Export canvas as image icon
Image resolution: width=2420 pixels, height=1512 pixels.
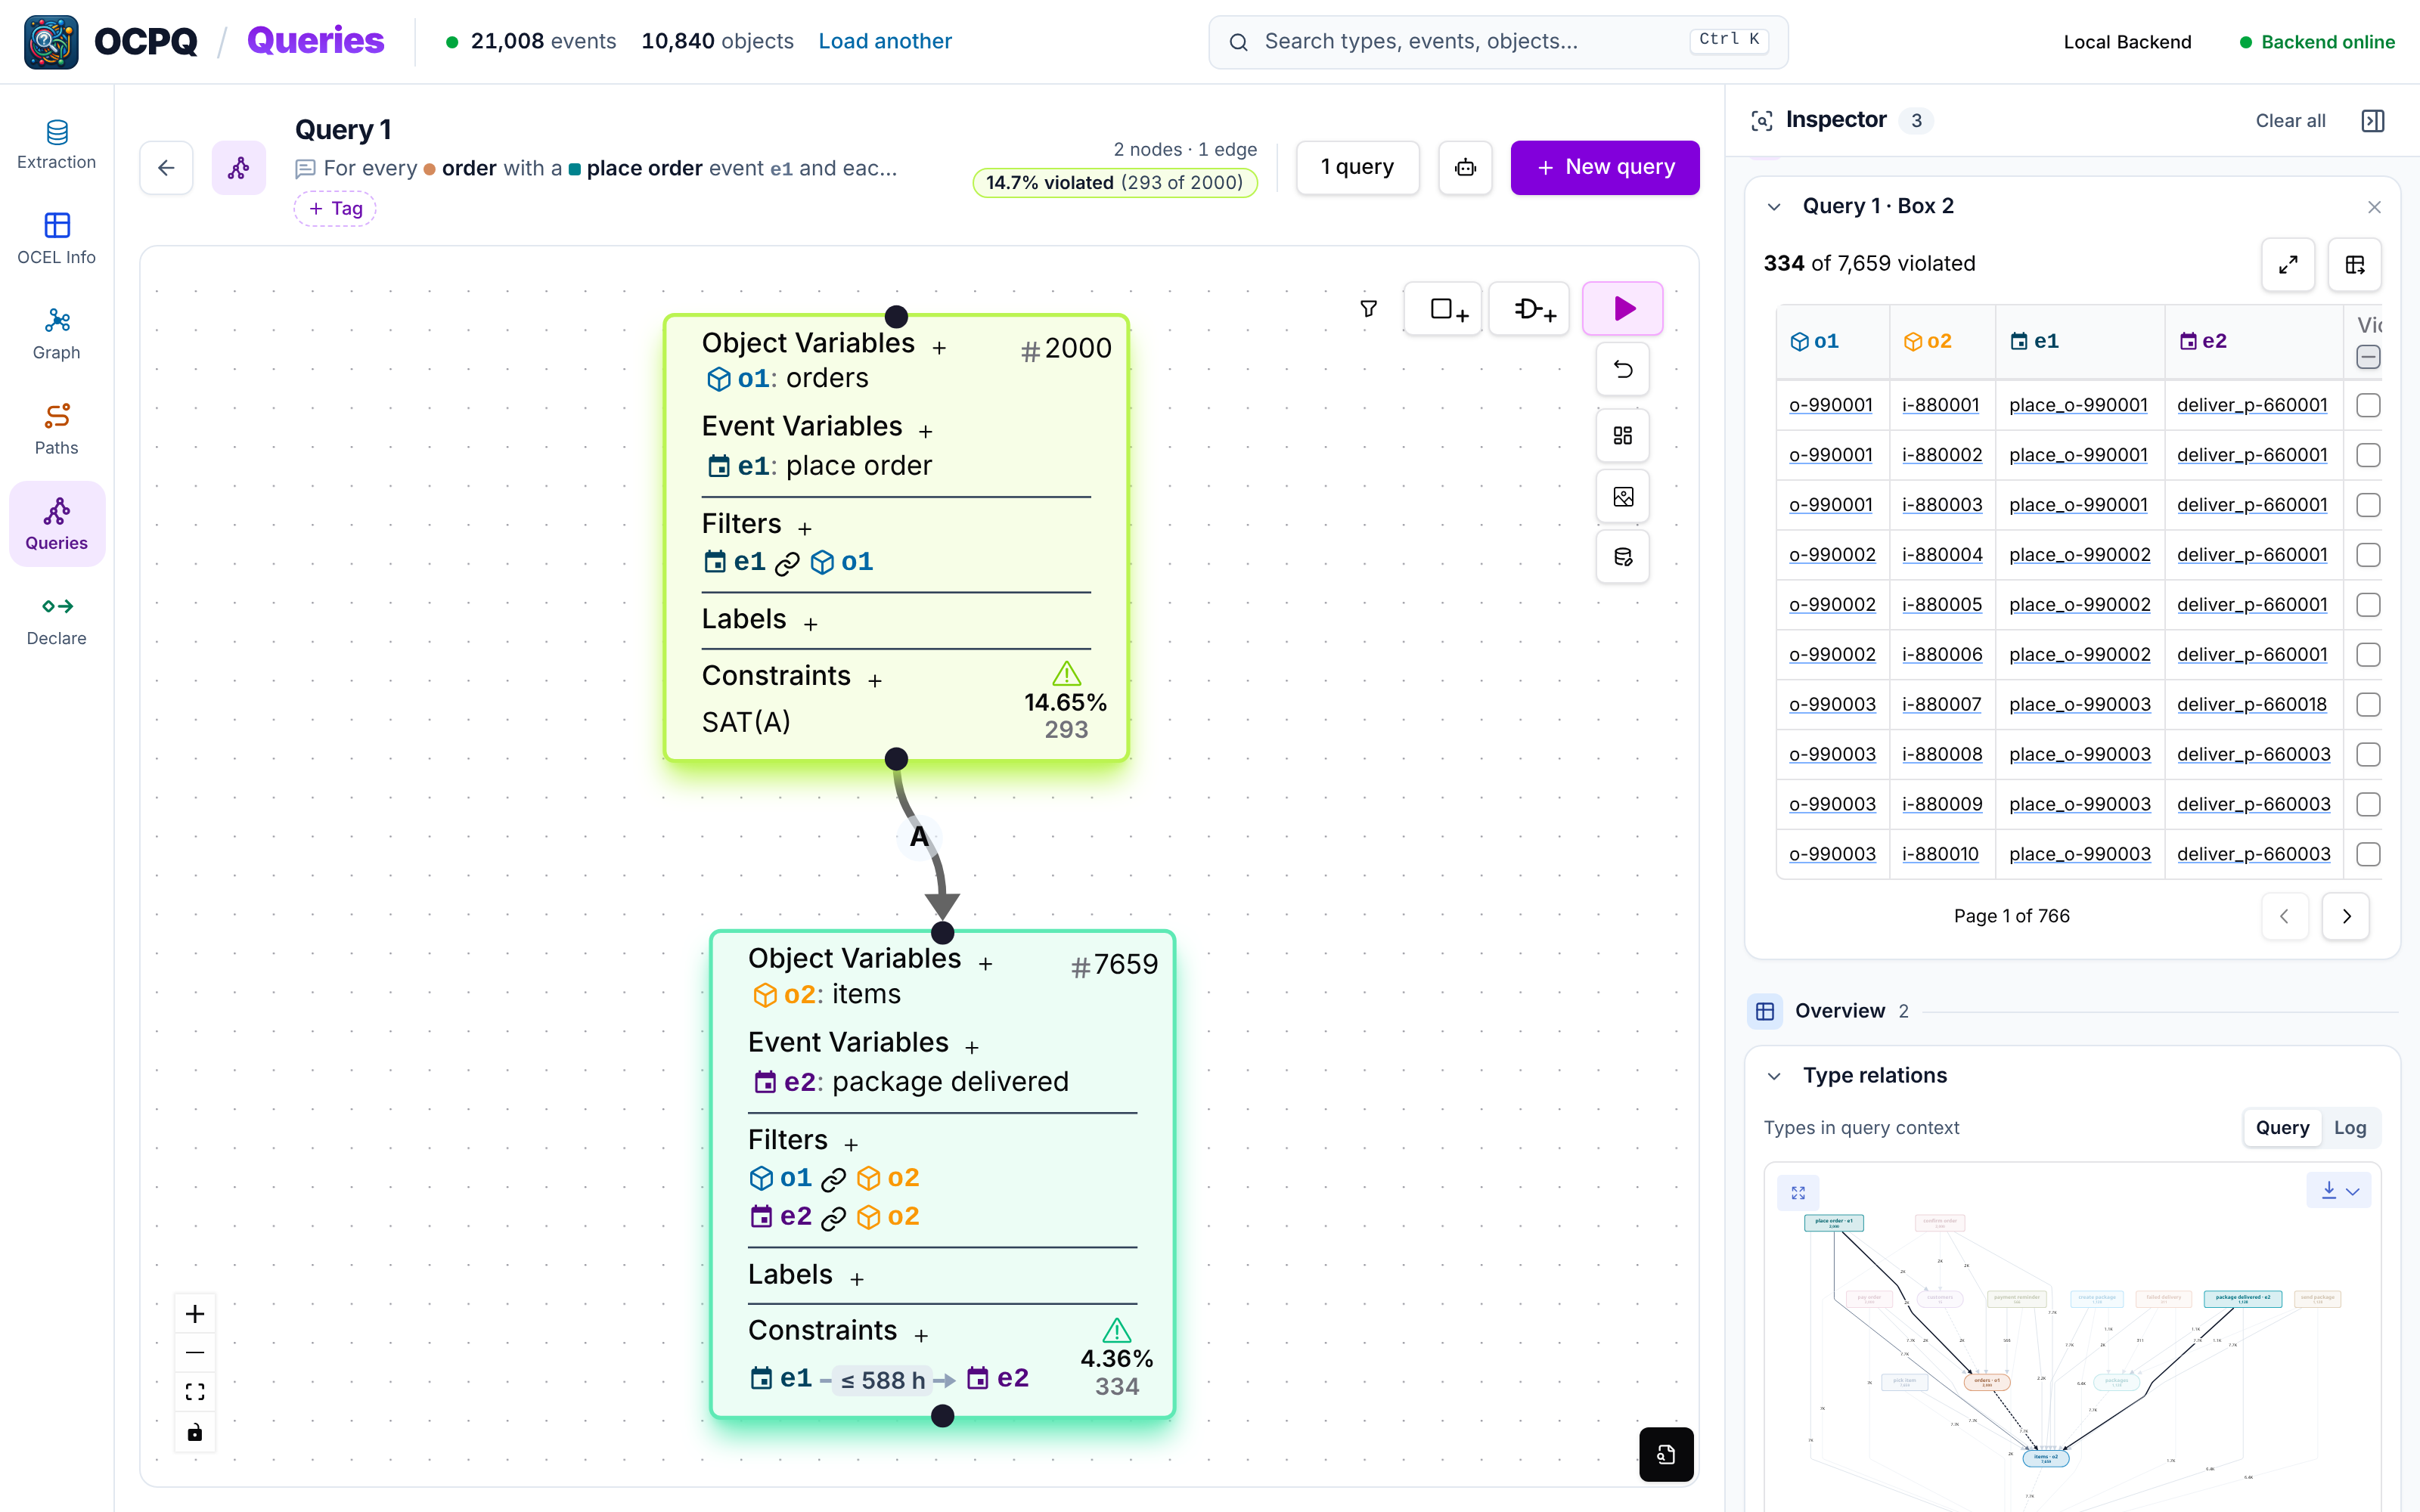click(x=1622, y=497)
